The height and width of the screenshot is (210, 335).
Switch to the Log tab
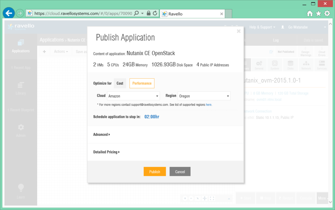[275, 40]
